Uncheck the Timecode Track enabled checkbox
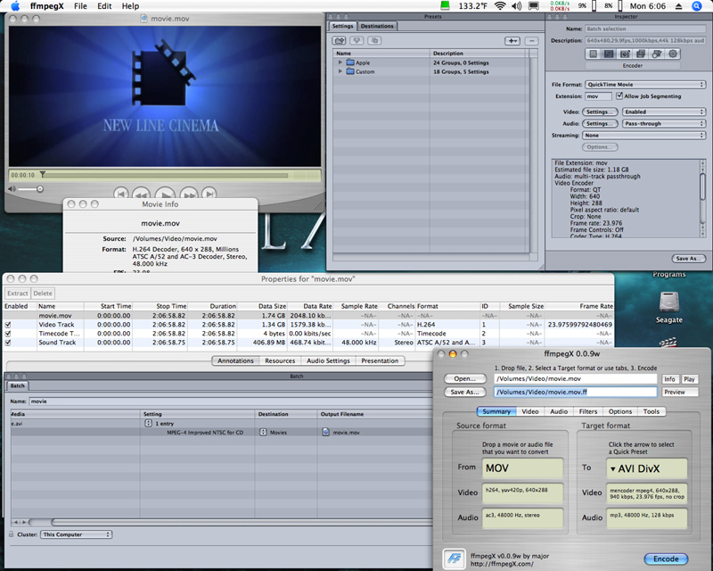Image resolution: width=713 pixels, height=571 pixels. point(8,334)
